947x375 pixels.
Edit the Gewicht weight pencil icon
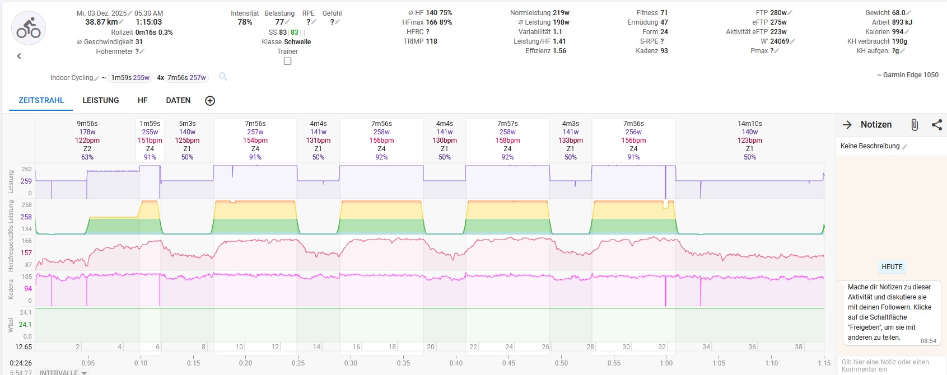point(909,13)
